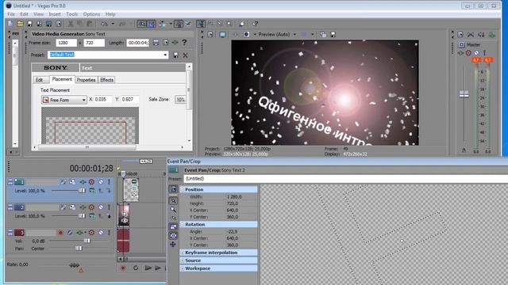Adjust the Vol slider on audio track 3

coord(87,241)
